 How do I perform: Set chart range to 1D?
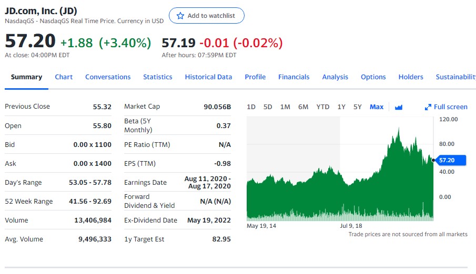(251, 107)
